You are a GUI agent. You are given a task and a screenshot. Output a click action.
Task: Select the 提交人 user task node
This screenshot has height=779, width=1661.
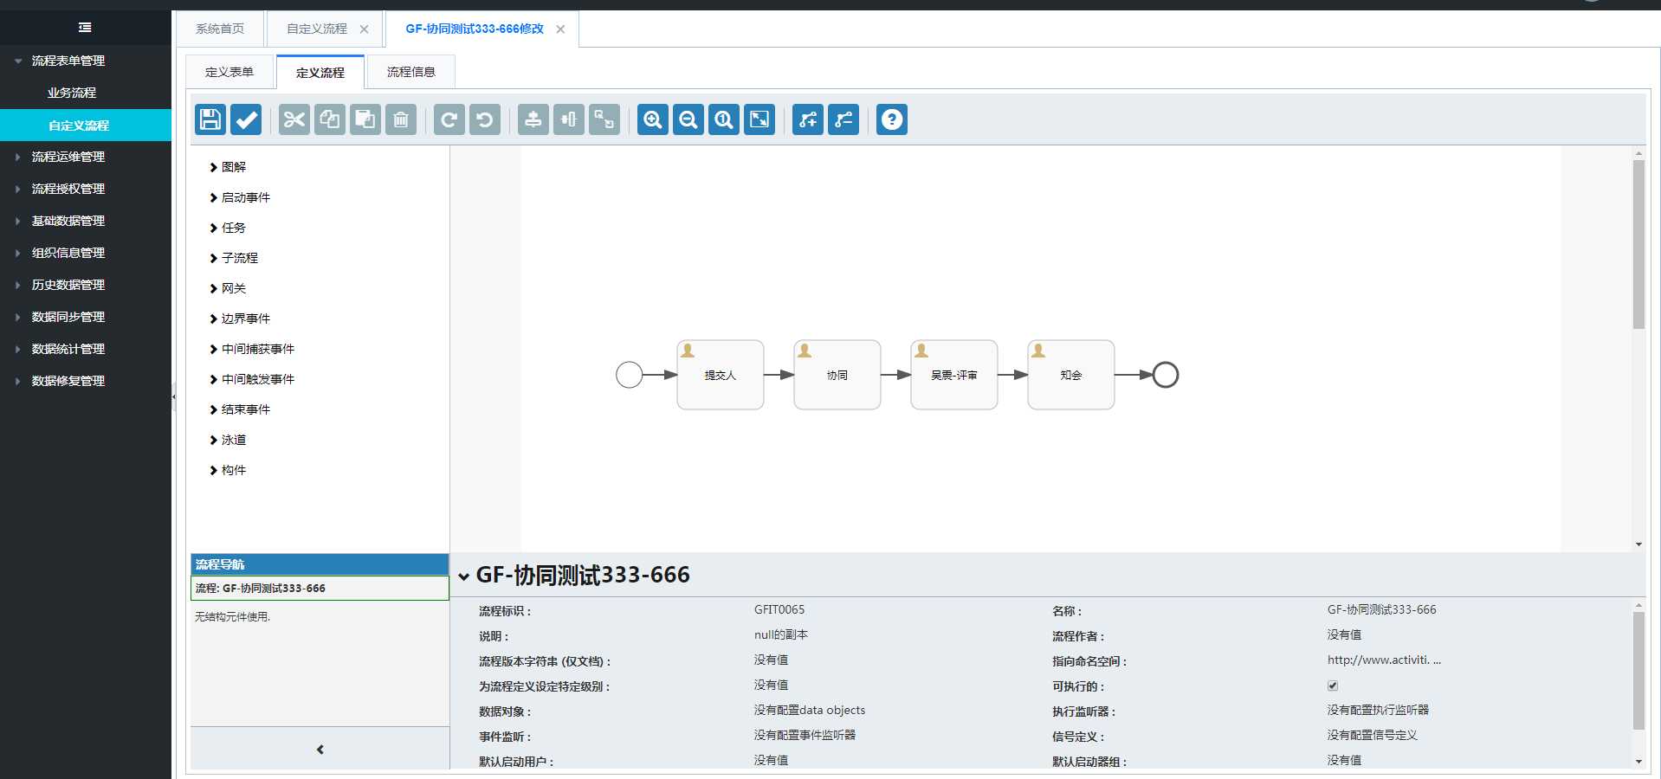pyautogui.click(x=721, y=375)
